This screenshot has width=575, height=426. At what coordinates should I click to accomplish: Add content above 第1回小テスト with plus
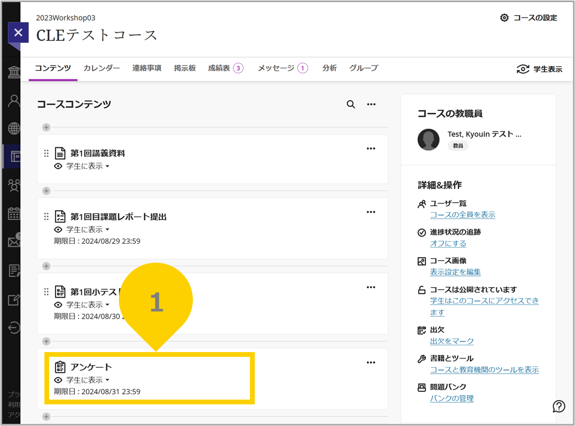(46, 266)
